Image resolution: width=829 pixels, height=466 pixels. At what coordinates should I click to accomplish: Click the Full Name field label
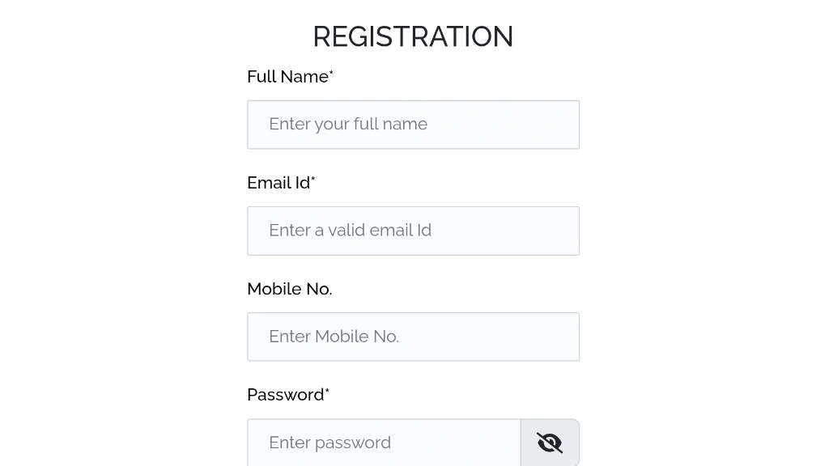(291, 77)
